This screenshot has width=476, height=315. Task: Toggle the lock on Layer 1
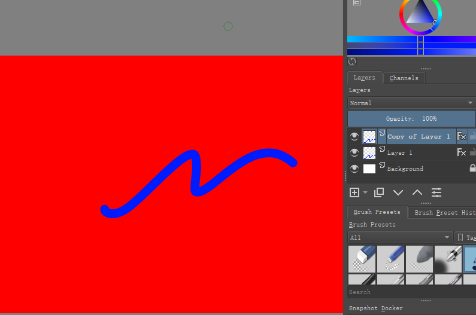(x=472, y=152)
